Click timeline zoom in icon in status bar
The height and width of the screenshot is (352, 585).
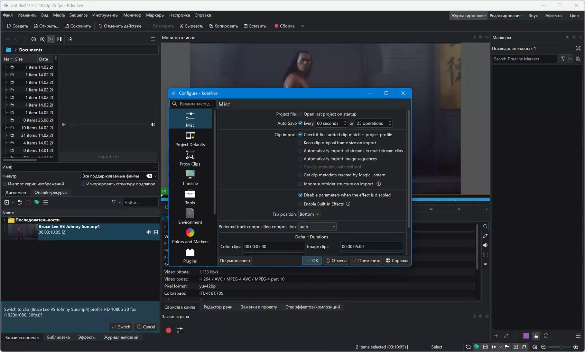[x=576, y=347]
